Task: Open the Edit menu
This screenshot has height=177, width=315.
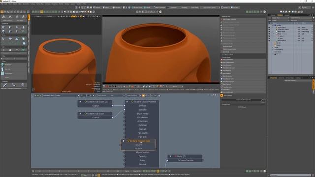Action: pyautogui.click(x=6, y=4)
